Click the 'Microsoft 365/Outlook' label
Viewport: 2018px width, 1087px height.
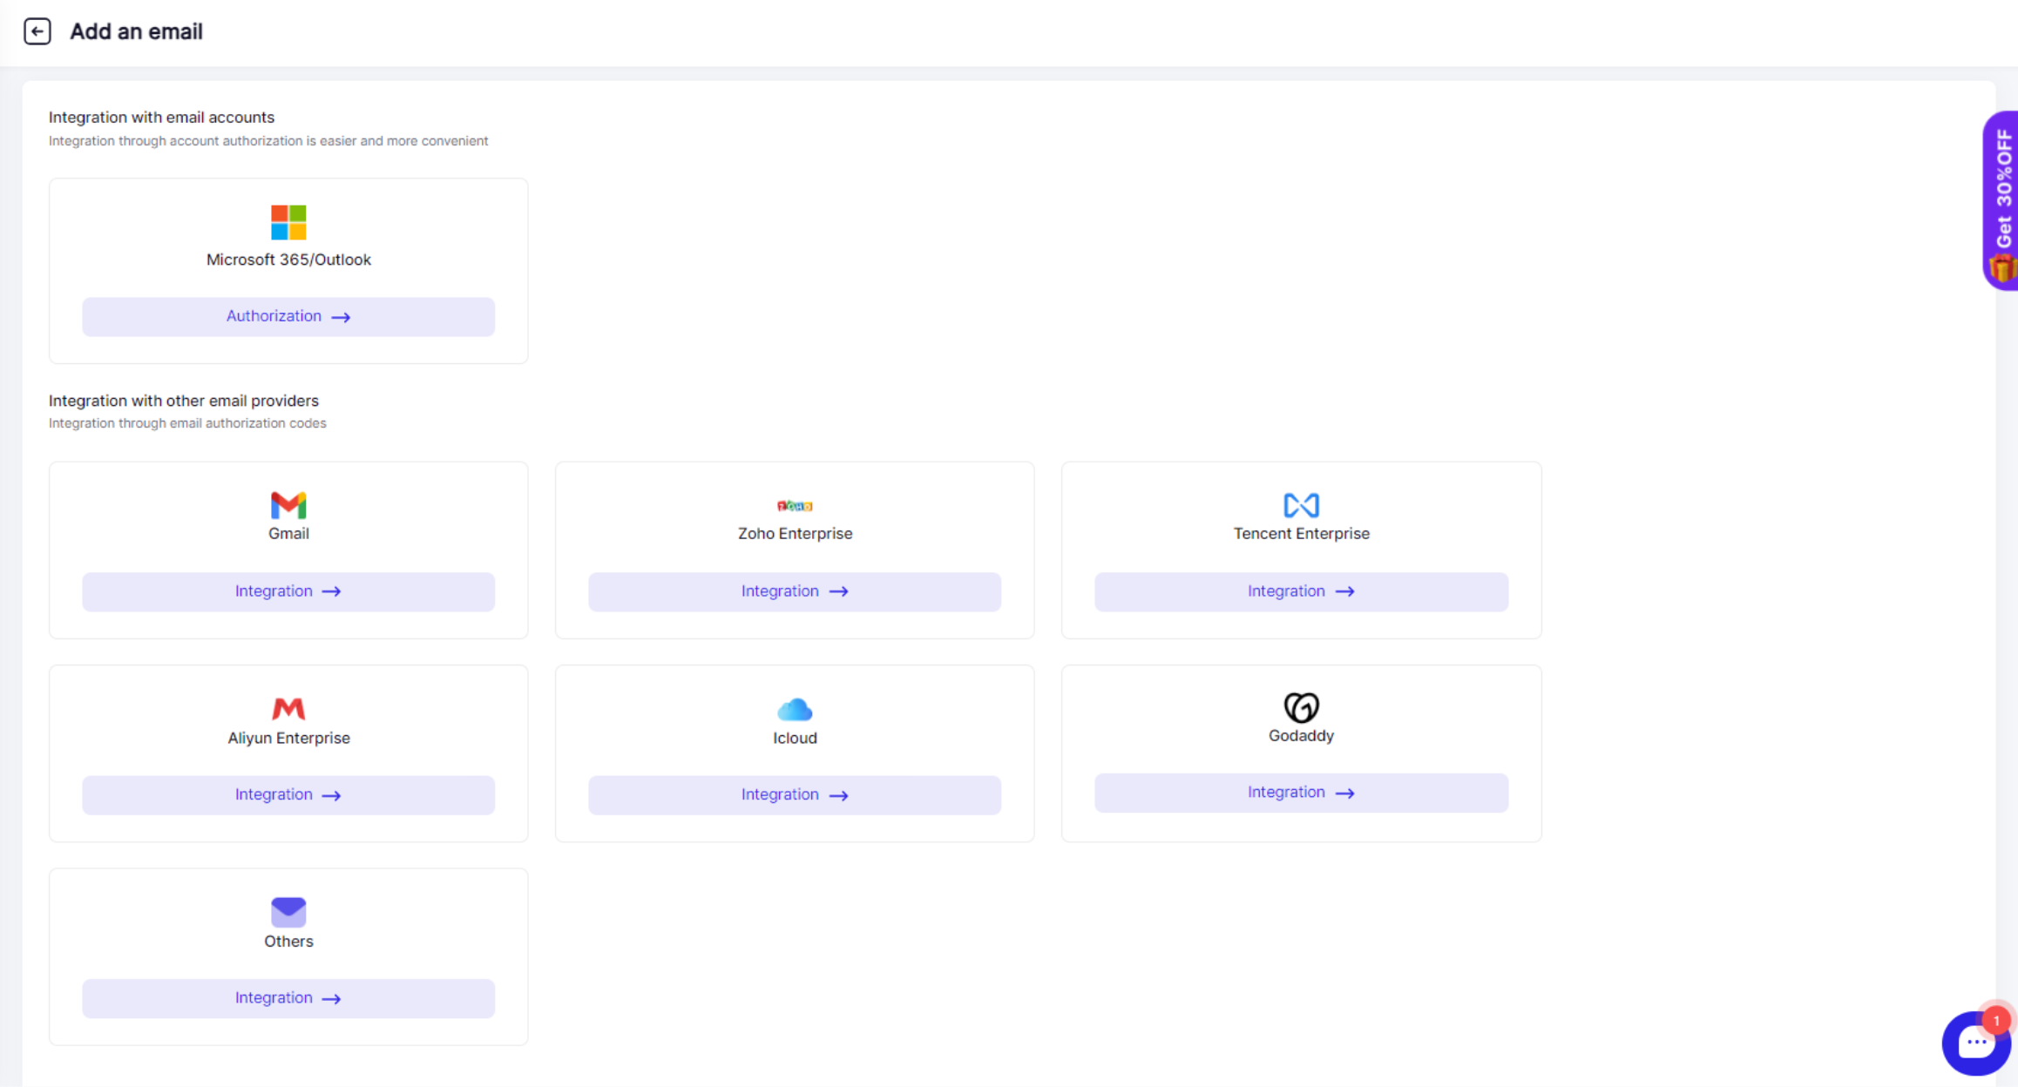coord(288,260)
